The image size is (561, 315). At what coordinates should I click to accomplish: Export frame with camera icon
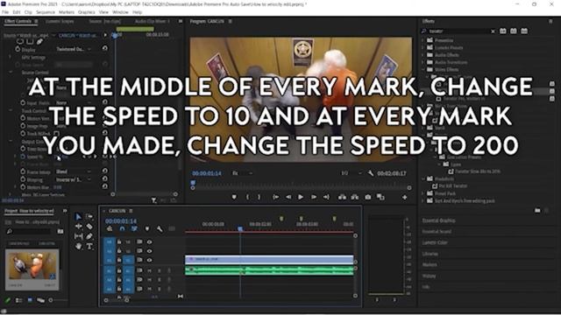pyautogui.click(x=368, y=197)
